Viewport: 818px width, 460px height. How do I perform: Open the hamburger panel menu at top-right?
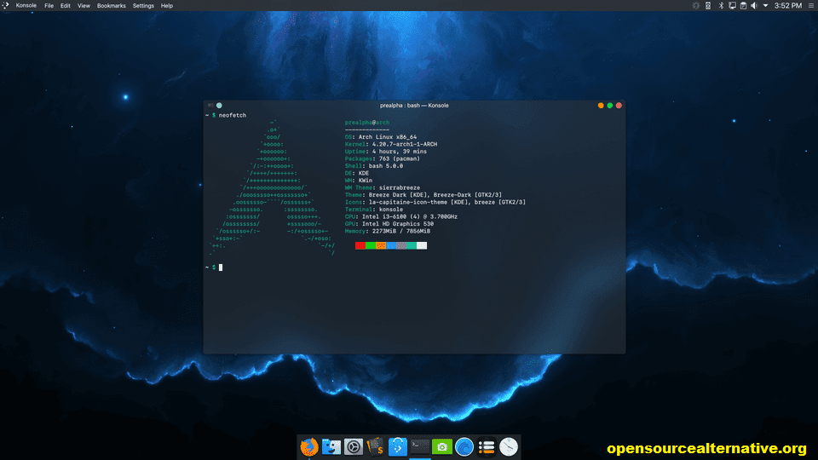(811, 5)
